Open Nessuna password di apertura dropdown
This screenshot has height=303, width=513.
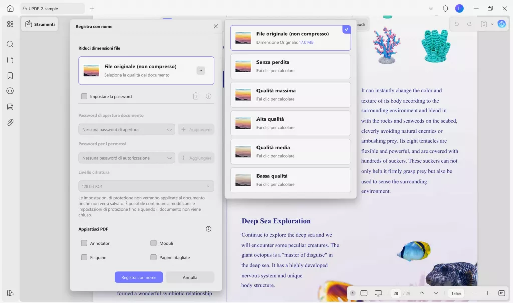127,130
